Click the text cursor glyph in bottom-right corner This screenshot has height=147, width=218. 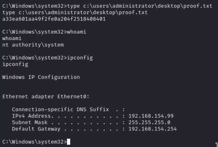pos(216,145)
